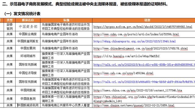Select the 中国网新闻 cell
This screenshot has height=109, width=195.
click(28, 90)
